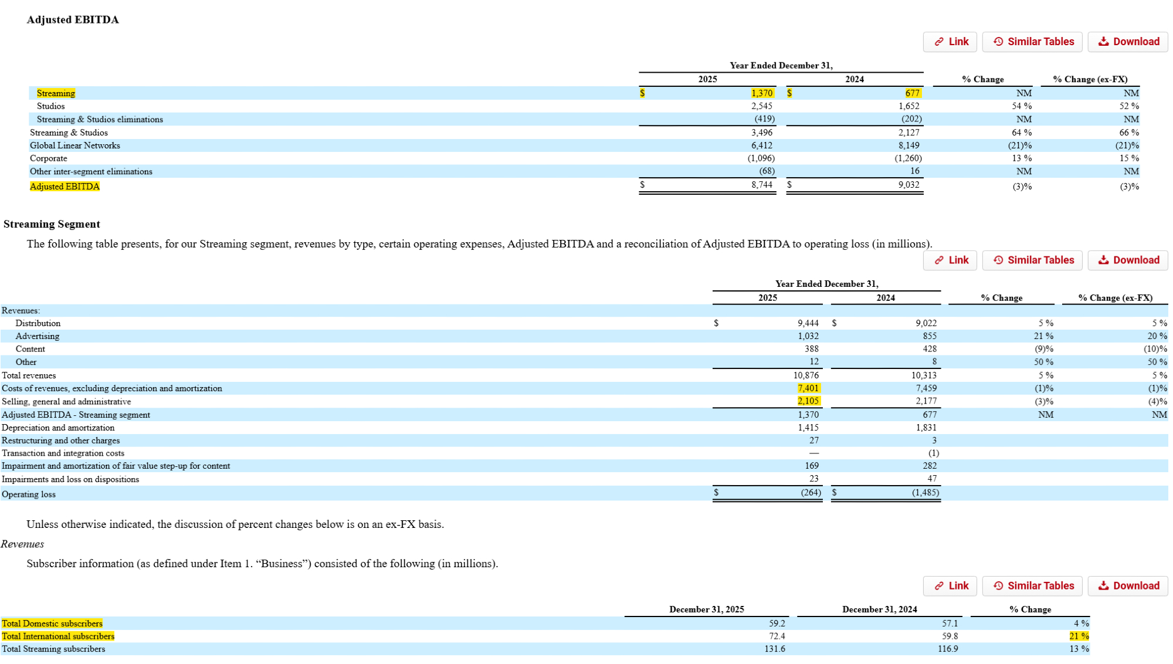Image resolution: width=1173 pixels, height=664 pixels.
Task: Click the chain icon above the Adjusted EBITDA table
Action: [939, 42]
